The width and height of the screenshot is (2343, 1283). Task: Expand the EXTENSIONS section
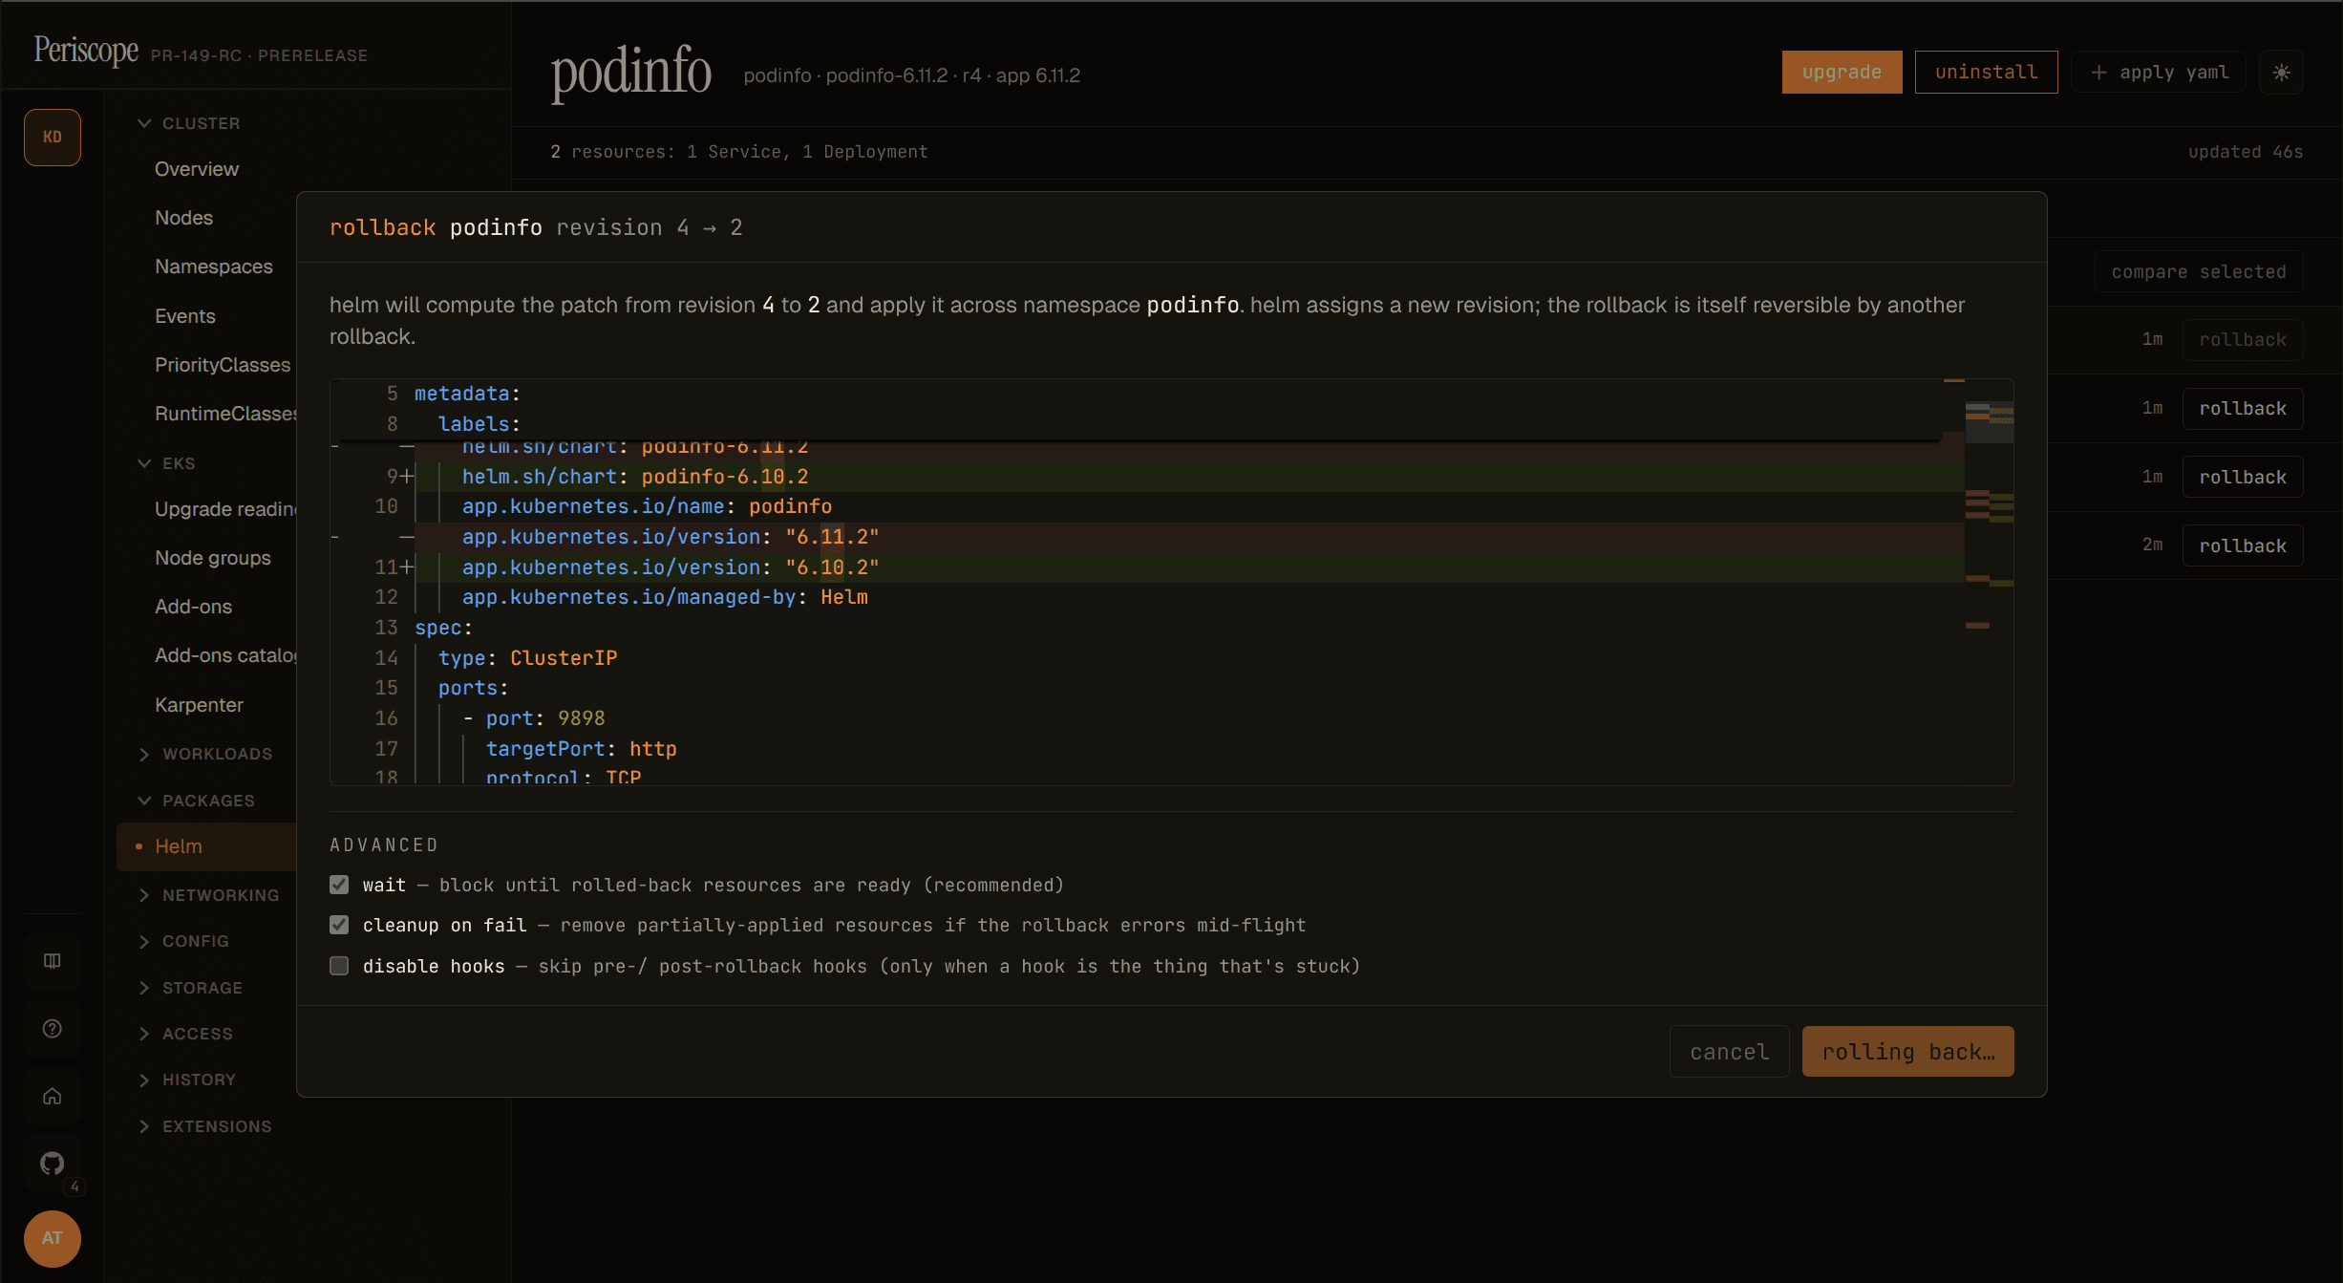point(205,1126)
